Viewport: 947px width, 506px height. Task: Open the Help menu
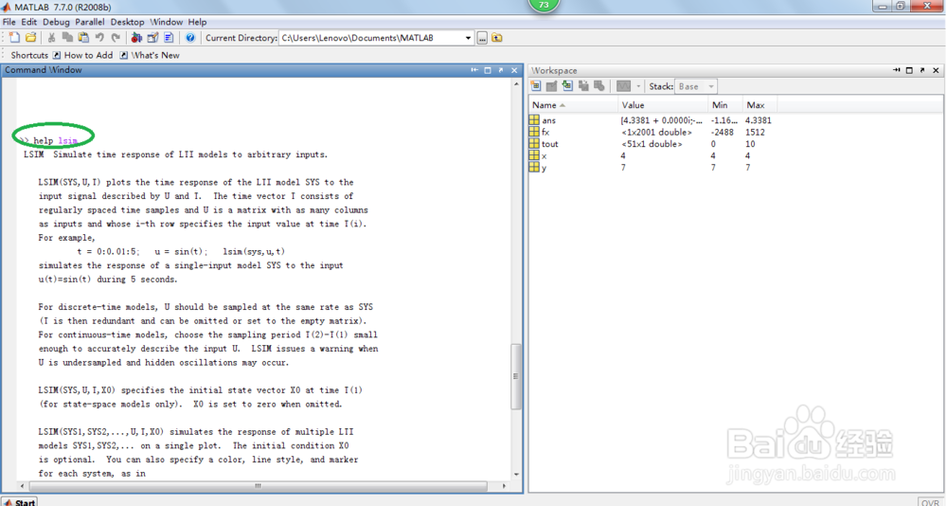coord(197,22)
